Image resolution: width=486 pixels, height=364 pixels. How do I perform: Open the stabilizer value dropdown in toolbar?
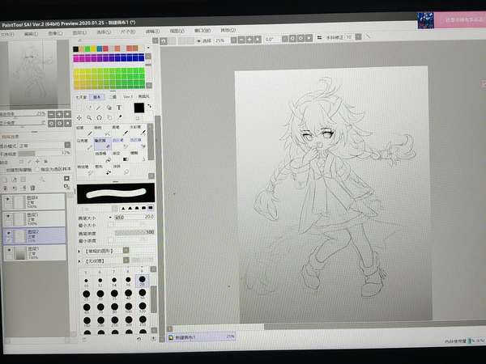tap(358, 37)
